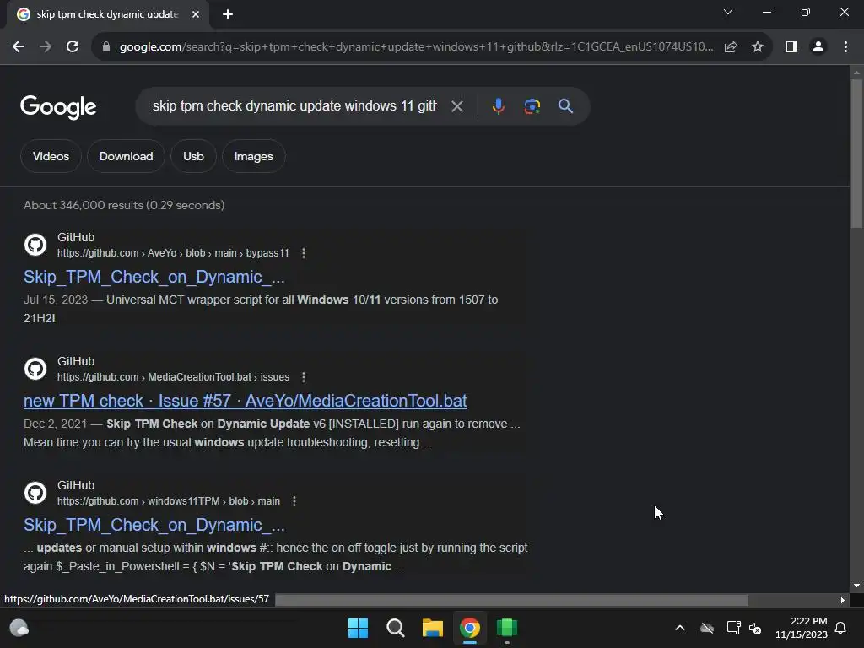864x648 pixels.
Task: Click the github.com windows11TPM blob main URL
Action: tap(169, 501)
